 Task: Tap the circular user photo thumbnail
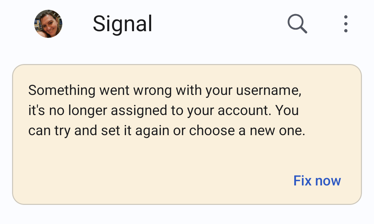pos(48,24)
